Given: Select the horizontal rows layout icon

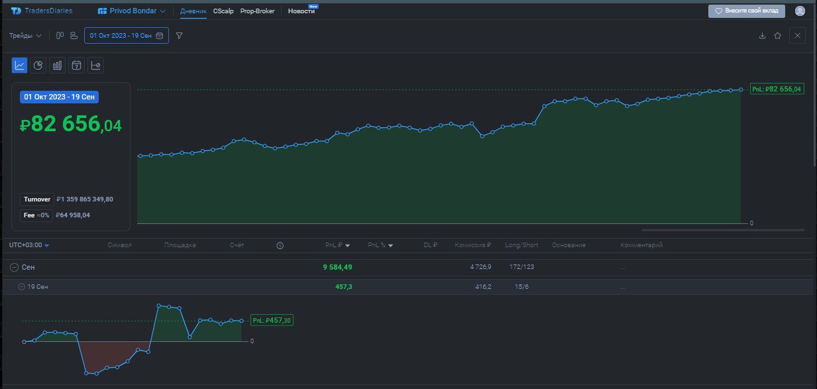Looking at the screenshot, I should coord(74,36).
